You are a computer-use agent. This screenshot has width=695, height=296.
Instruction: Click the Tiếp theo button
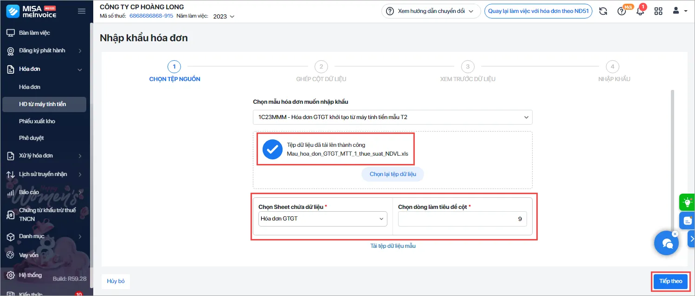click(670, 281)
